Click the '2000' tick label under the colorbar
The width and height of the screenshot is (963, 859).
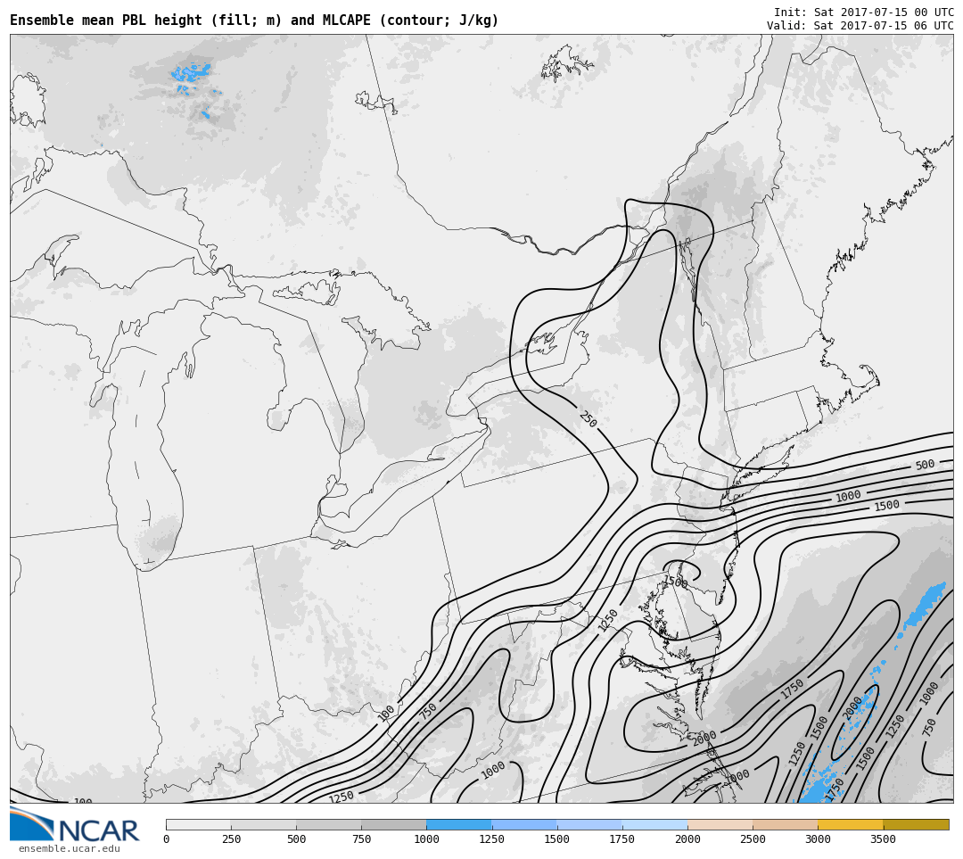(x=687, y=839)
